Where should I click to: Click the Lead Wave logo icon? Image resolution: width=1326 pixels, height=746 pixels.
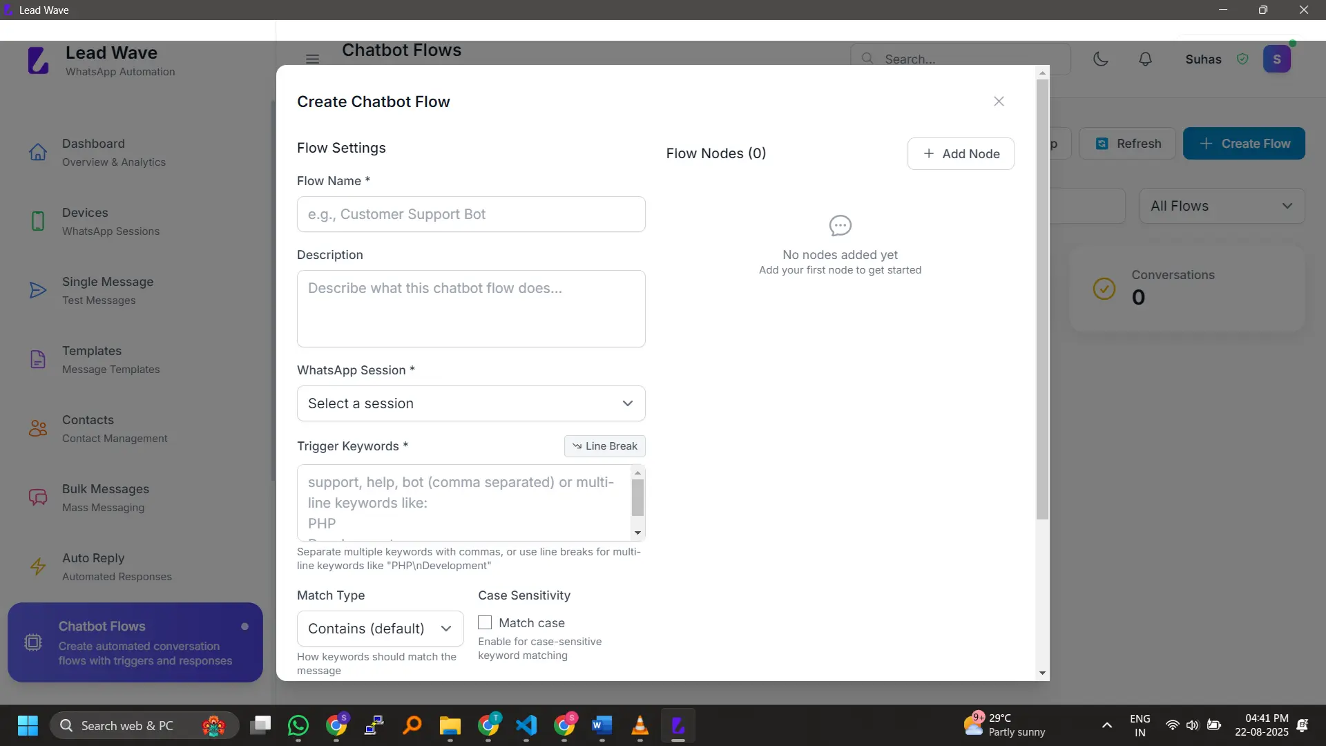[38, 61]
